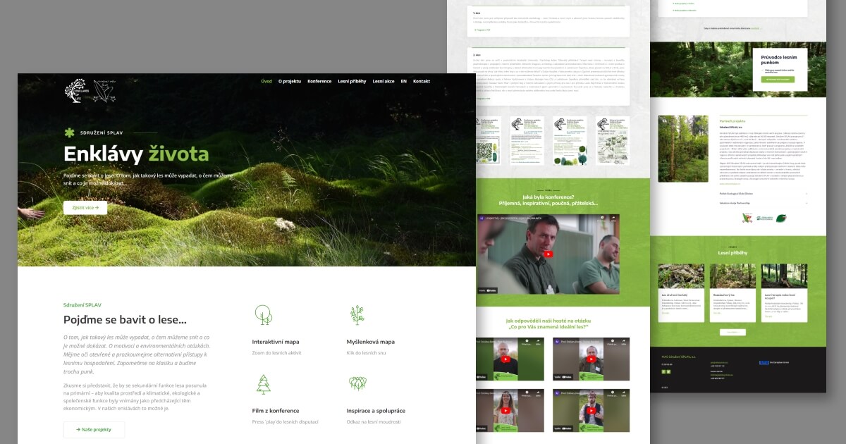Image resolution: width=846 pixels, height=444 pixels.
Task: Click the Myšlenková mapa plant icon
Action: (x=358, y=315)
